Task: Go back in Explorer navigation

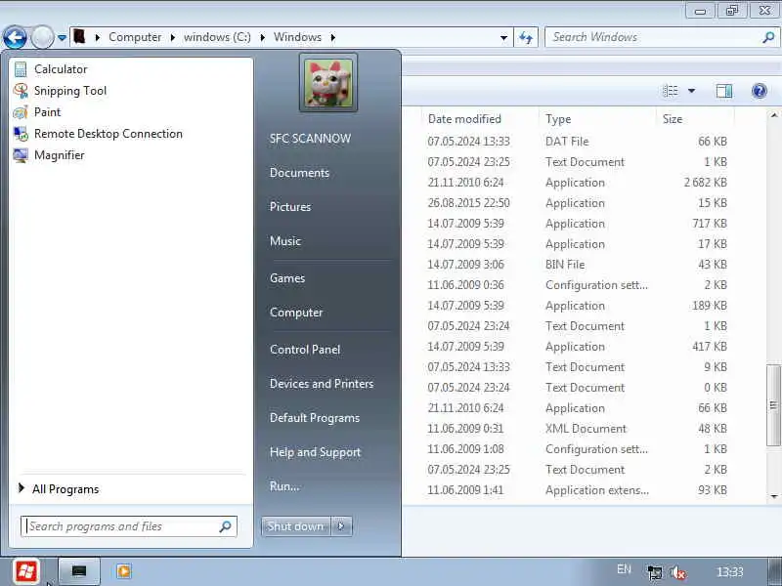Action: click(x=15, y=37)
